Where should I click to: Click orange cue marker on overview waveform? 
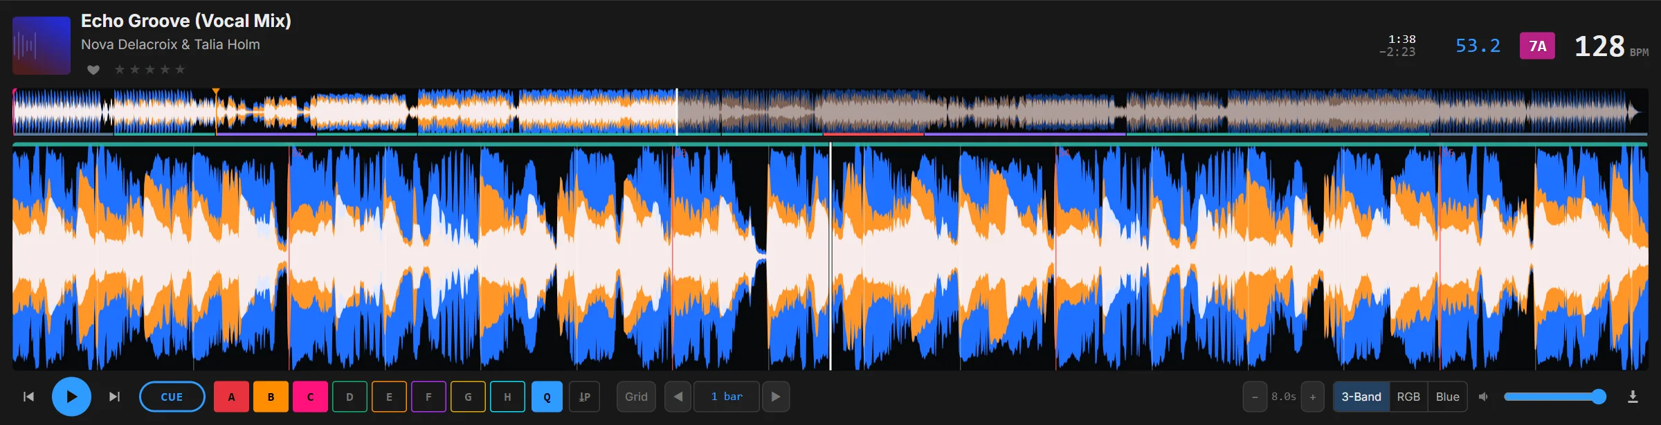[216, 92]
